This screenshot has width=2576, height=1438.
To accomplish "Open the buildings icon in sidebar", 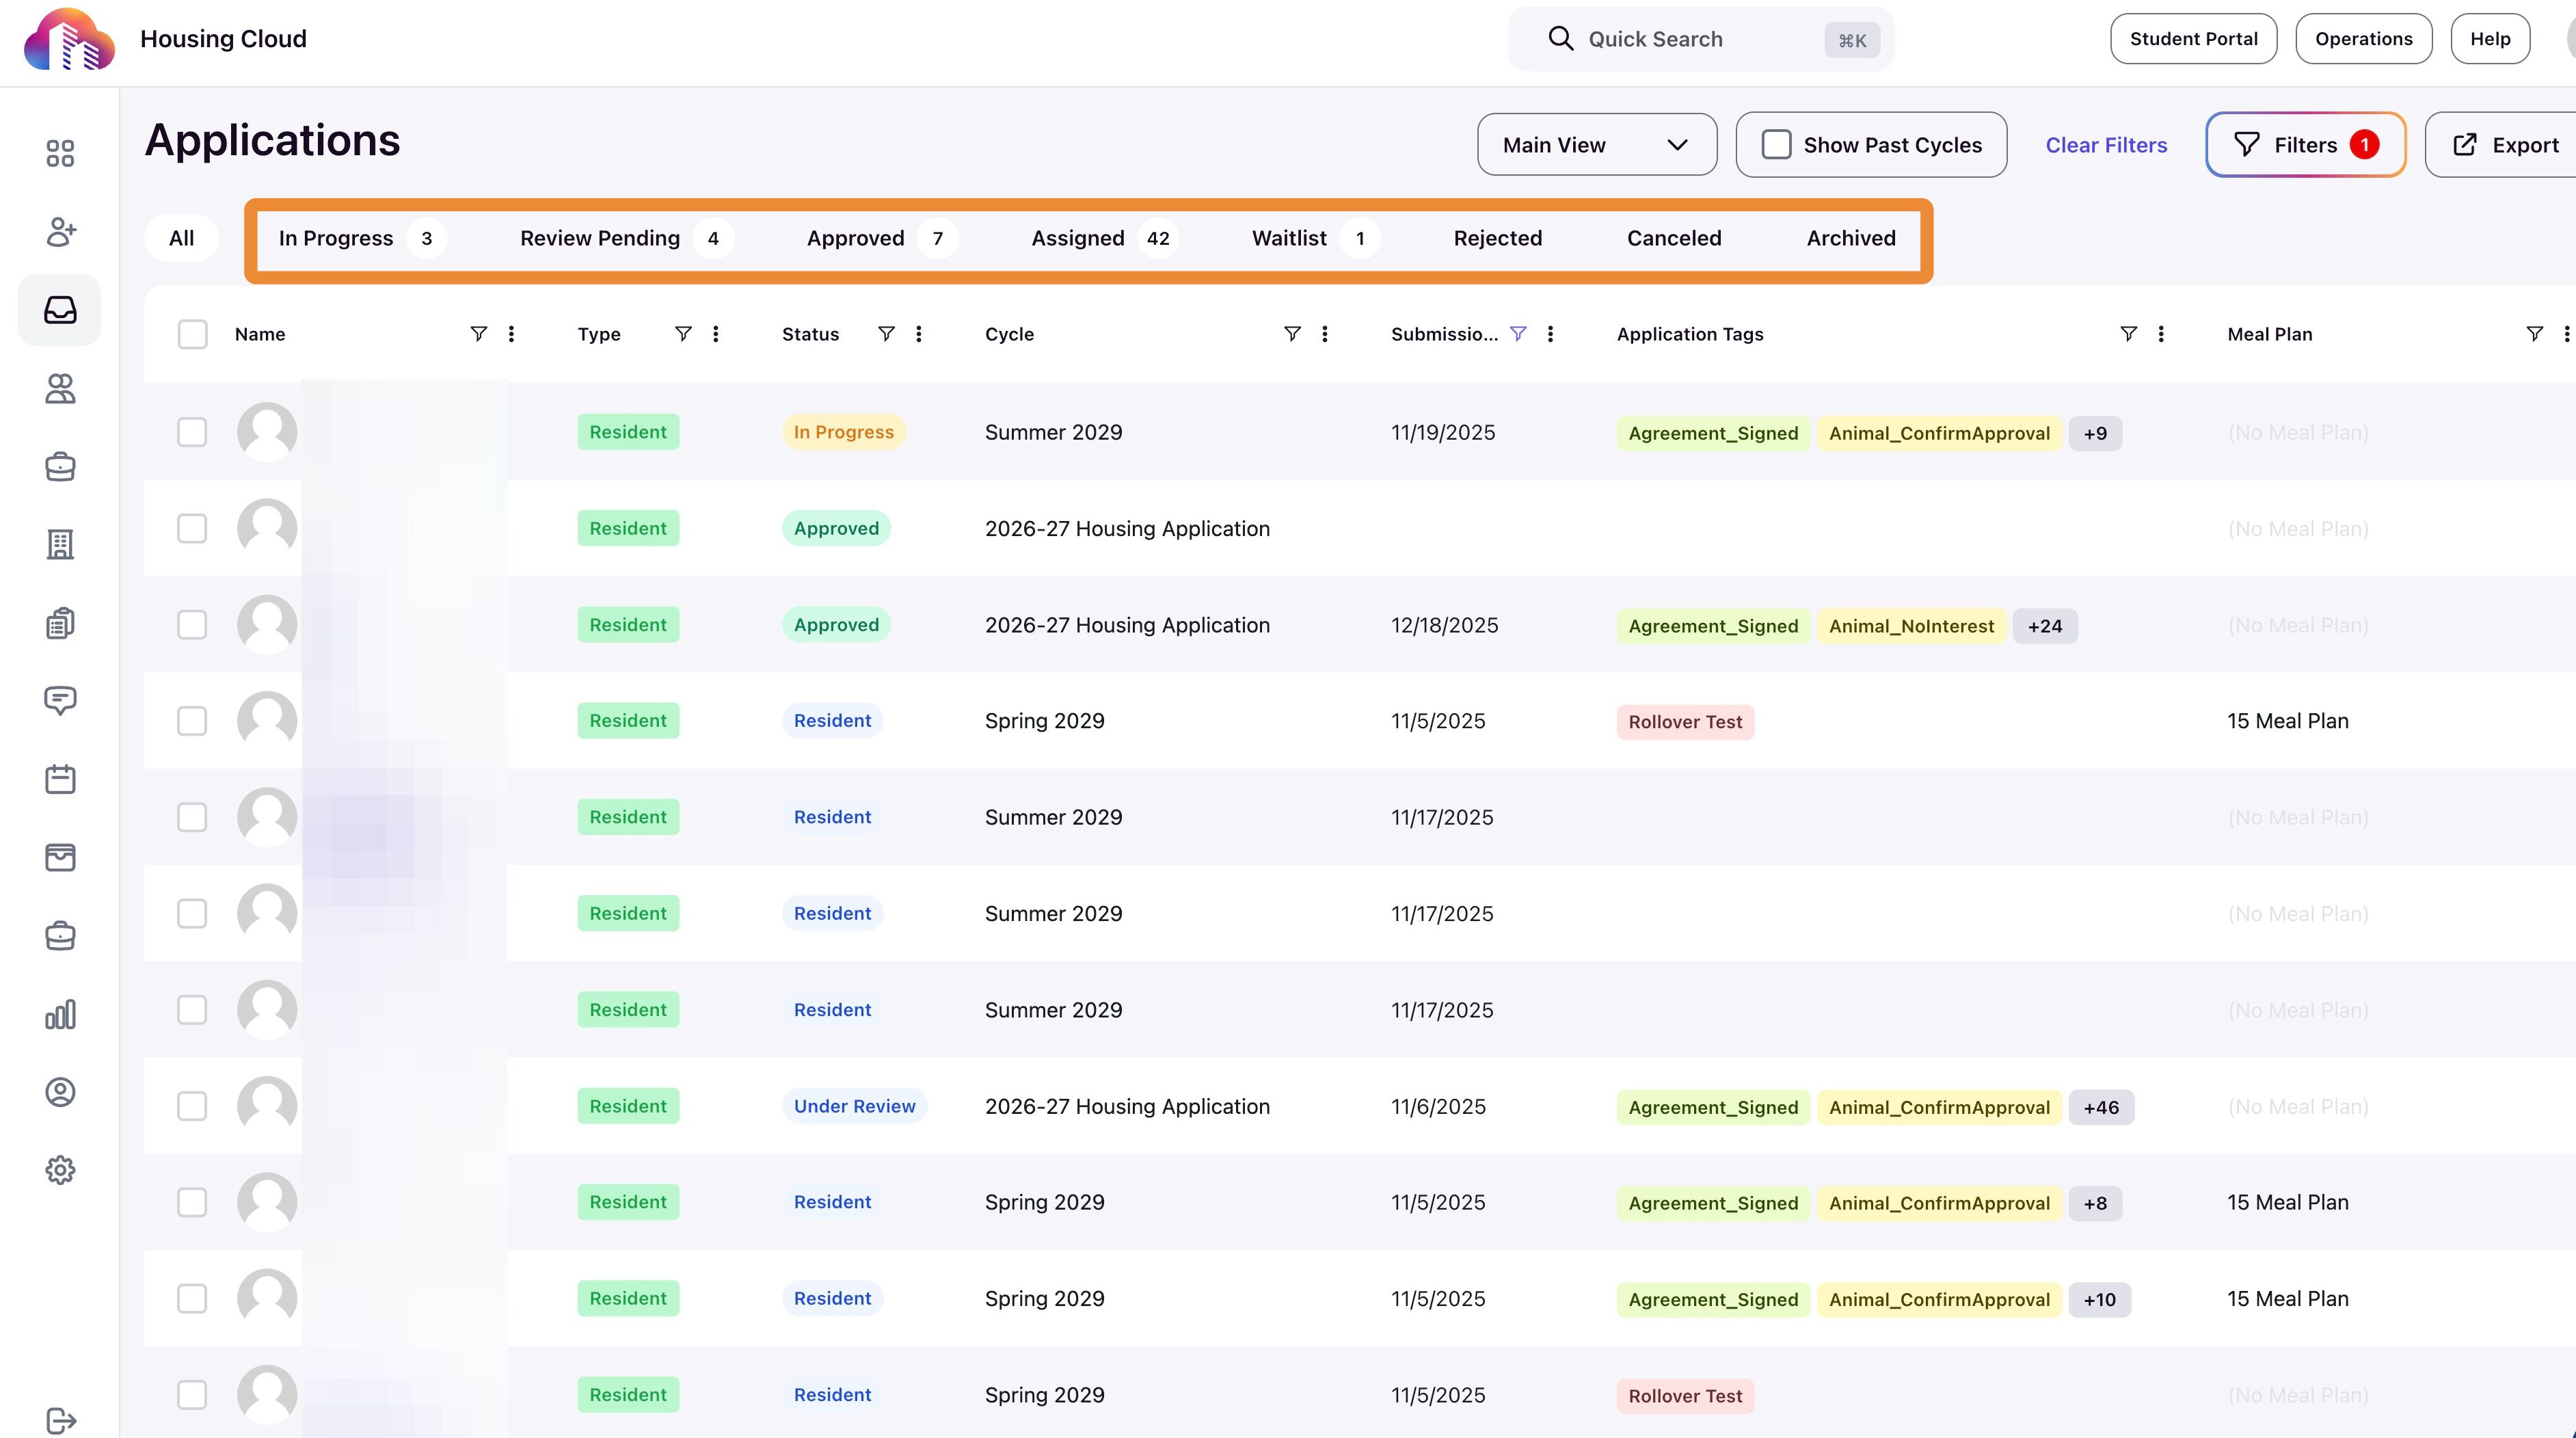I will (60, 545).
